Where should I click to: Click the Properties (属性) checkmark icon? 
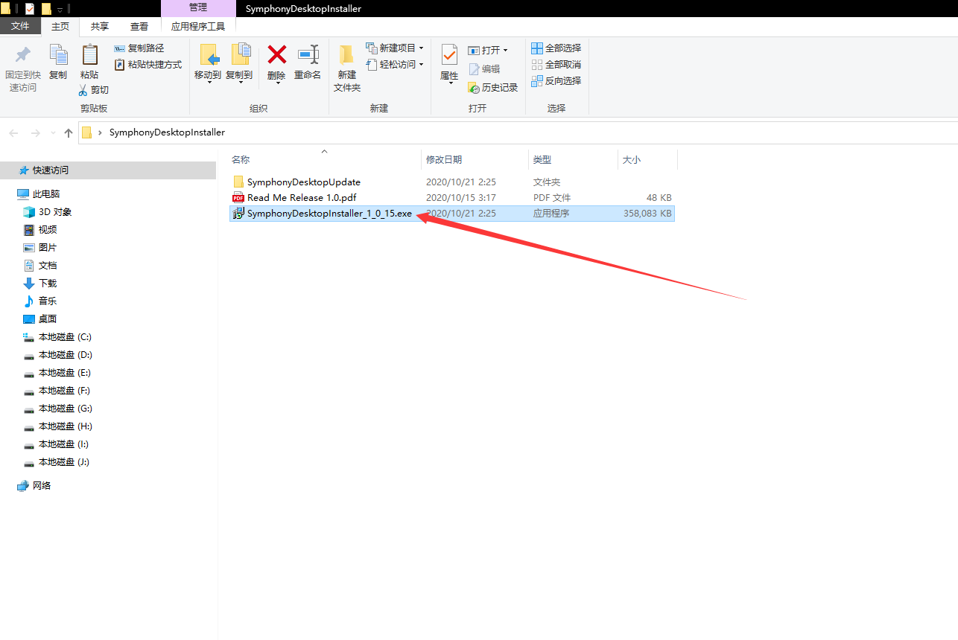[449, 54]
